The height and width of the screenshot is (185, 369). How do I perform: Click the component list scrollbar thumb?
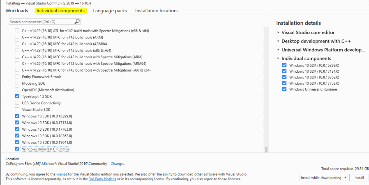pyautogui.click(x=266, y=150)
